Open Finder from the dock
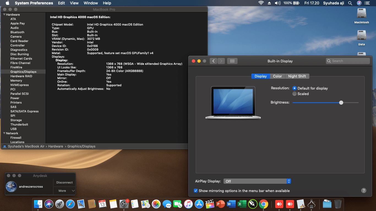 (38, 204)
